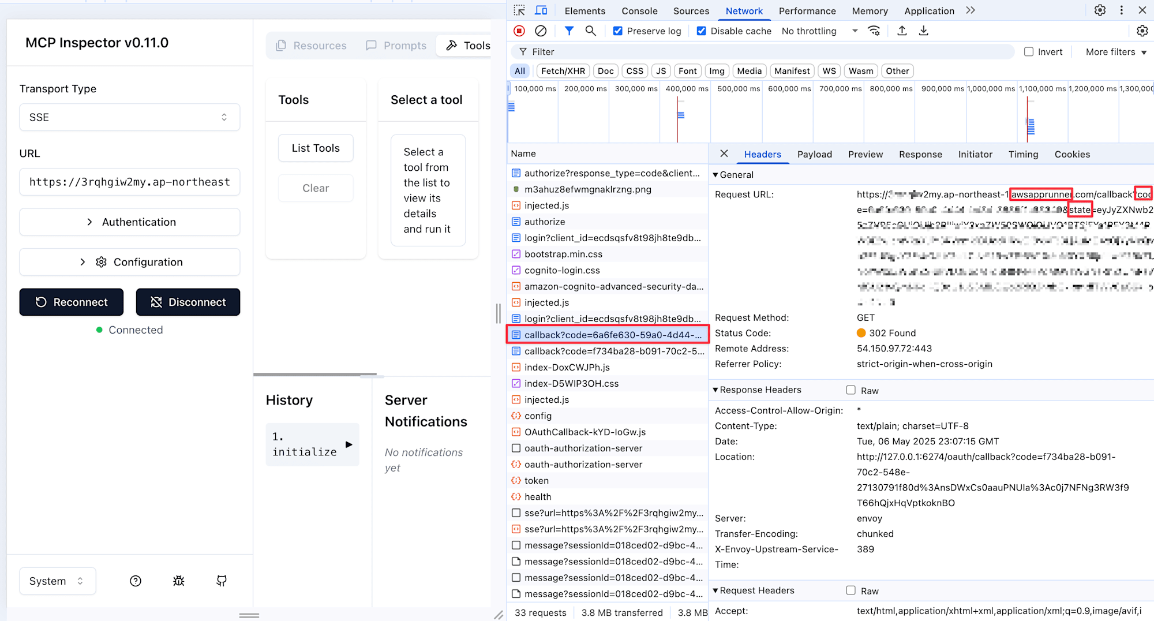Select the bootstrap.min.css request
Viewport: 1154px width, 621px height.
(608, 254)
